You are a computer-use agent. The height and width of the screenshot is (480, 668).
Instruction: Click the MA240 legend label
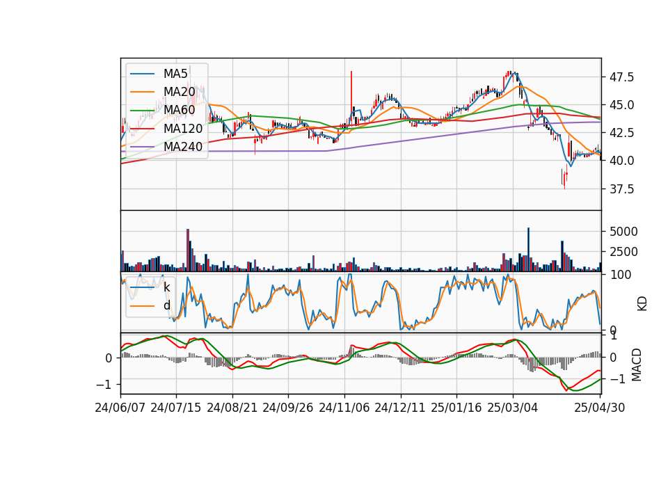[x=183, y=147]
